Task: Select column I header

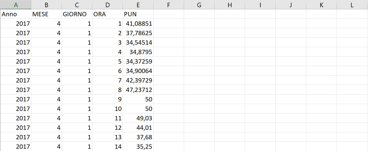Action: pyautogui.click(x=260, y=5)
